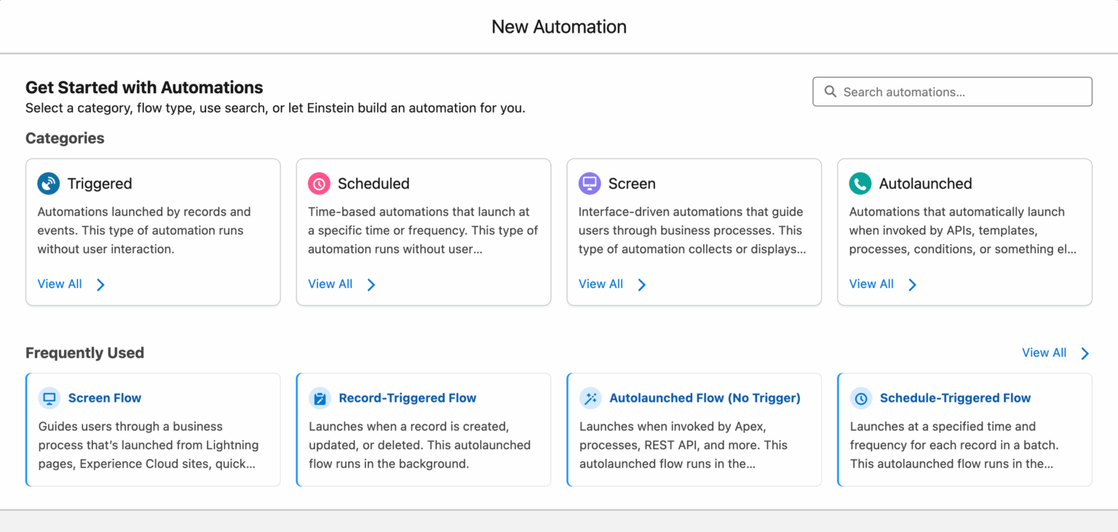
Task: Click the green Autolaunched phone icon
Action: [x=860, y=183]
